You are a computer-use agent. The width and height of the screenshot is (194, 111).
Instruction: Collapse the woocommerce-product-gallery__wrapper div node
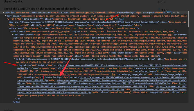(10, 31)
